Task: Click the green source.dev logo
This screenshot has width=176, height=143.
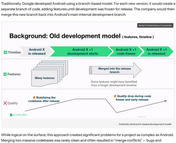Action: tap(19, 115)
